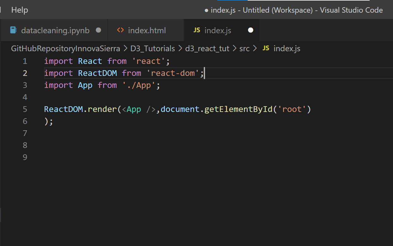This screenshot has width=393, height=246.
Task: Click the closing ); on line 6
Action: click(49, 121)
